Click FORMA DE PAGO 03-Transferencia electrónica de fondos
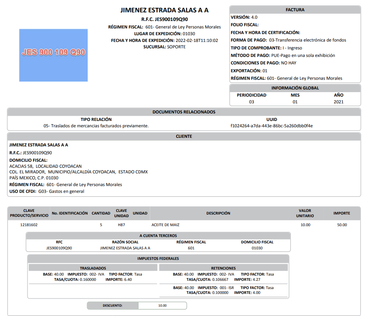The height and width of the screenshot is (316, 367). click(288, 40)
